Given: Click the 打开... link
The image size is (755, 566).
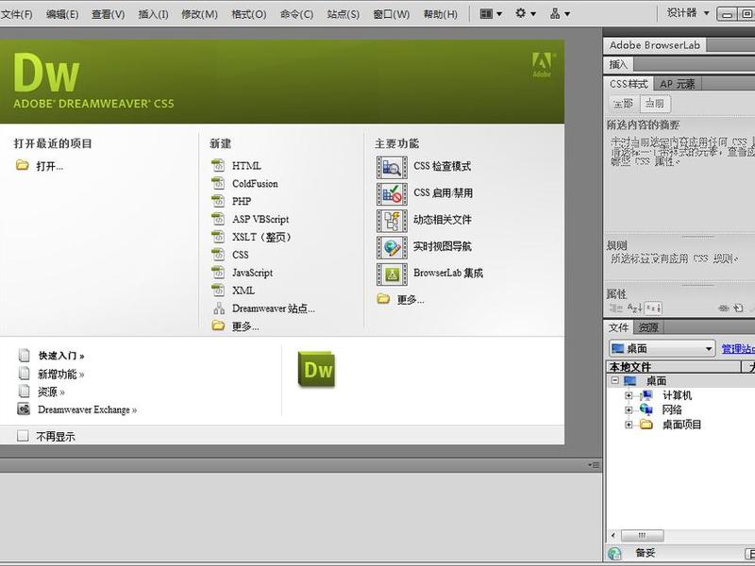Looking at the screenshot, I should [x=50, y=166].
